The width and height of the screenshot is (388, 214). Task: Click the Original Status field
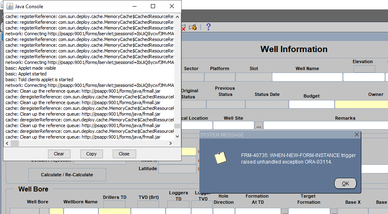click(194, 105)
